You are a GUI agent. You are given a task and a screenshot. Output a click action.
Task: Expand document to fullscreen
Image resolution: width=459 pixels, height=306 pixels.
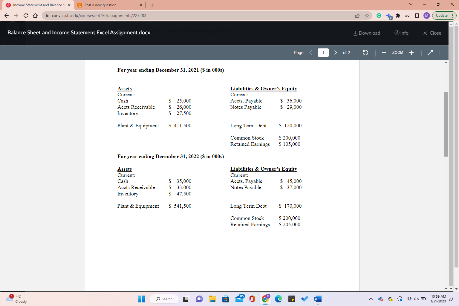[x=430, y=52]
